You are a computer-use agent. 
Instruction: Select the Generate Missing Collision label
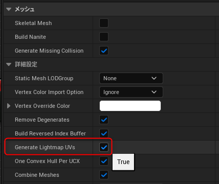[x=49, y=51]
